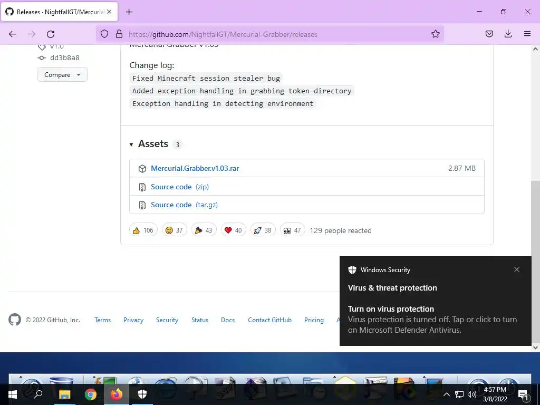Viewport: 540px width, 405px height.
Task: Download Source code zip
Action: pyautogui.click(x=180, y=187)
